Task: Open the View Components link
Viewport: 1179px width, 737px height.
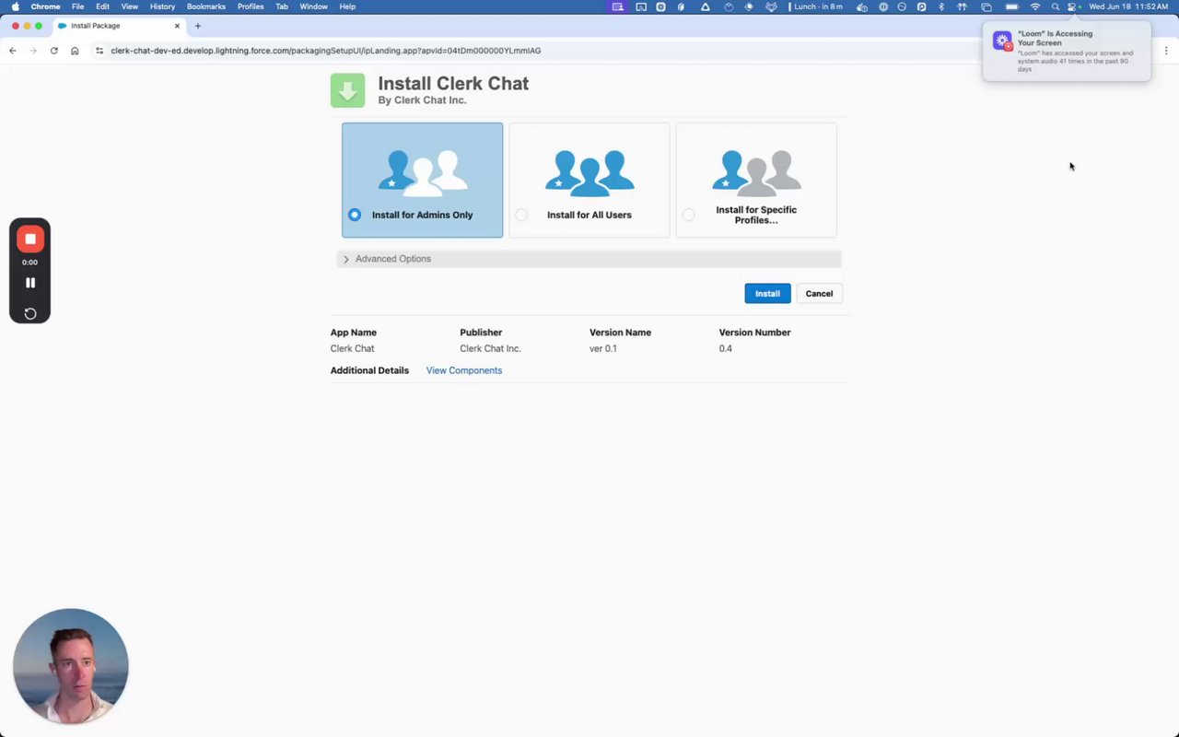Action: pyautogui.click(x=464, y=370)
